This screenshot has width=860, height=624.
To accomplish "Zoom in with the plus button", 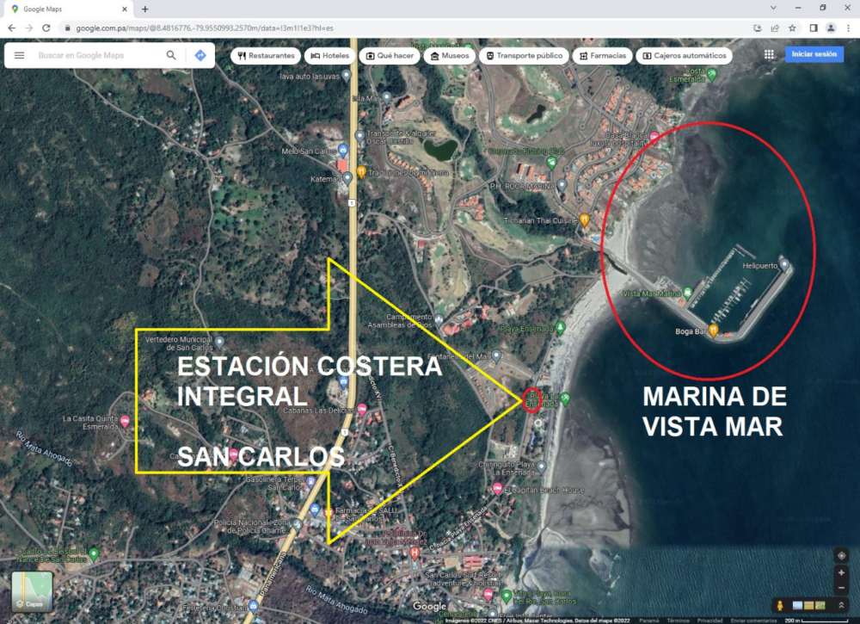I will pyautogui.click(x=841, y=573).
